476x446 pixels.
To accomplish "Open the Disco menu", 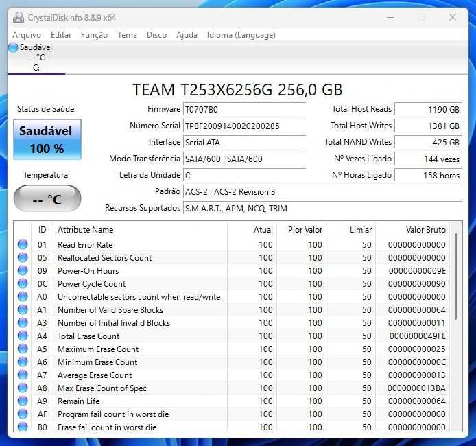I will (156, 35).
